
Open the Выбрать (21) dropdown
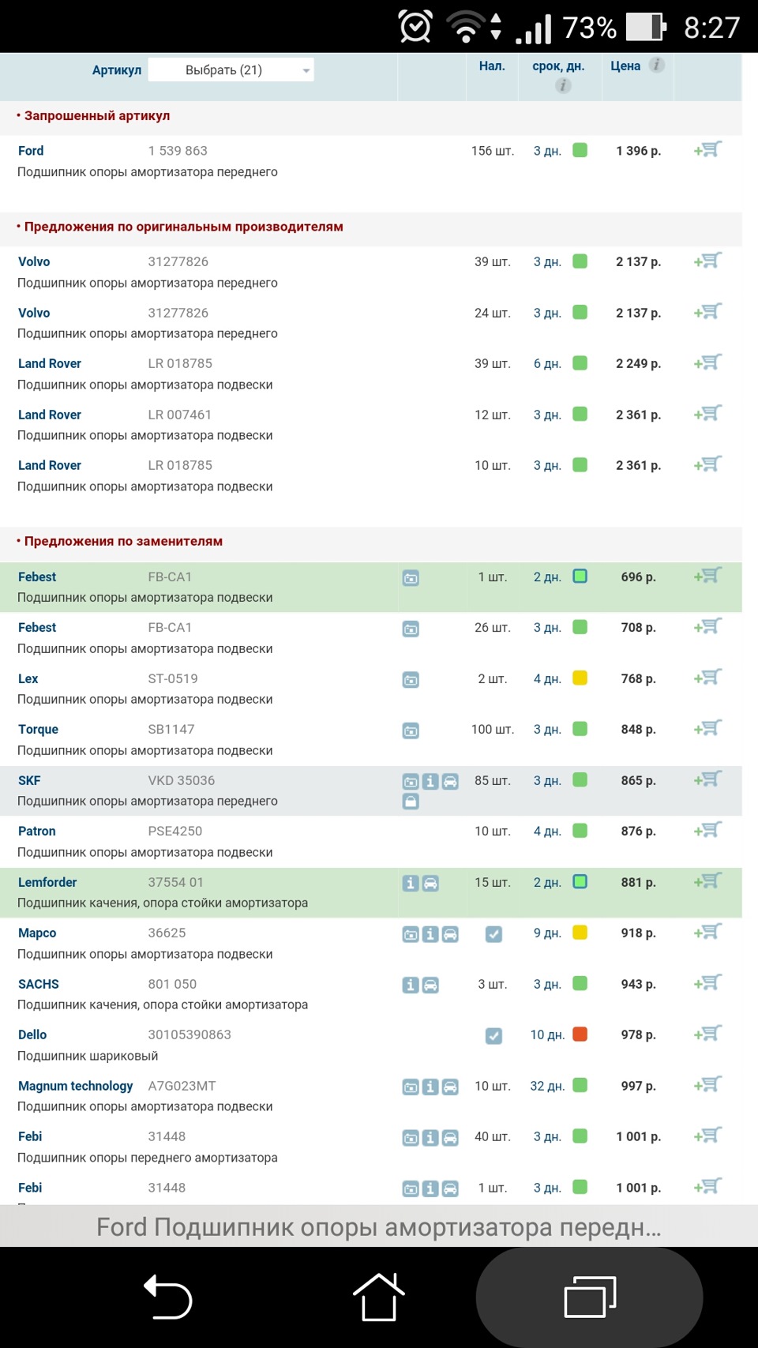click(231, 69)
